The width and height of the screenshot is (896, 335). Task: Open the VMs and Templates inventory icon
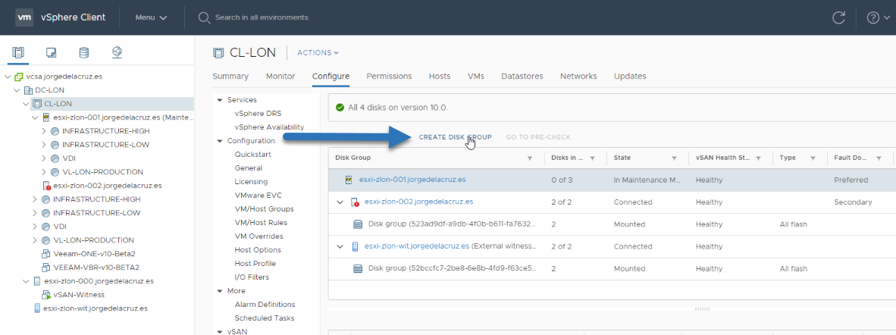[52, 53]
